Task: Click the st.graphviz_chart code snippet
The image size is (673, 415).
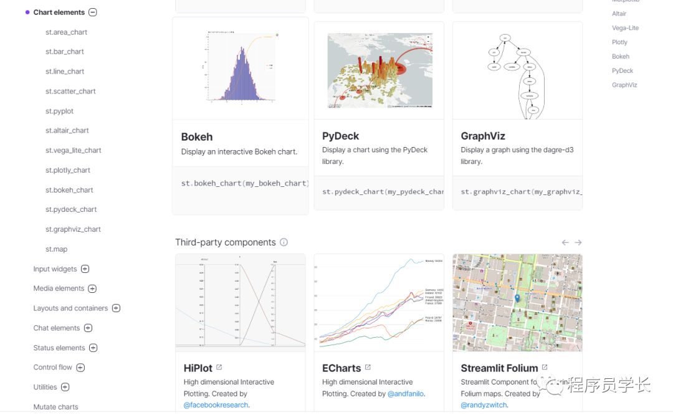Action: 522,192
